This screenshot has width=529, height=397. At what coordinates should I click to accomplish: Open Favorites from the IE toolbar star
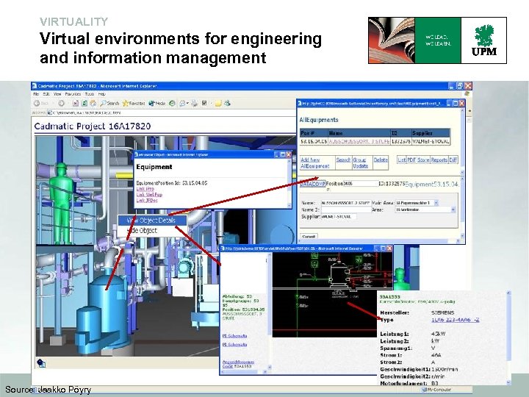(134, 104)
